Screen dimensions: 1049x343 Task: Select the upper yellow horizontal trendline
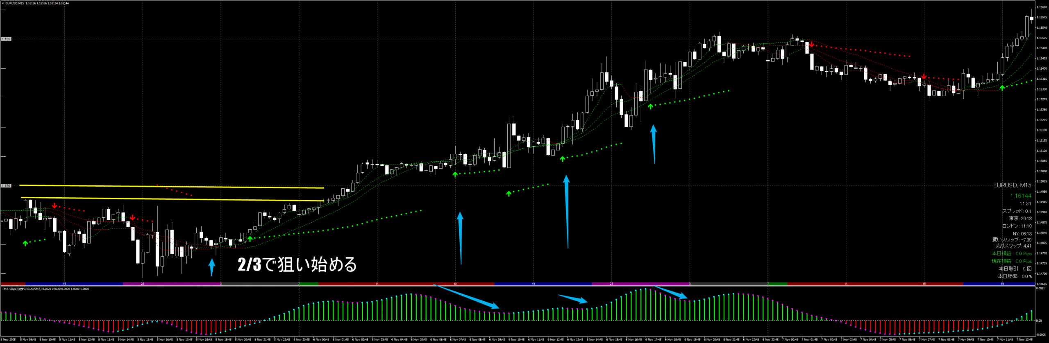pos(172,187)
